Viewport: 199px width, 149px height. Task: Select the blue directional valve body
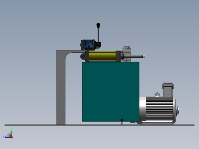pyautogui.click(x=88, y=45)
